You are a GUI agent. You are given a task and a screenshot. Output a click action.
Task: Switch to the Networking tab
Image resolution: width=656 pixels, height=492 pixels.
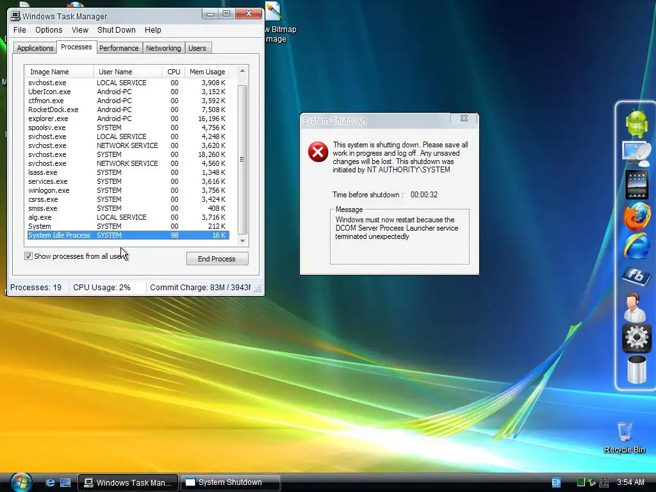pyautogui.click(x=163, y=48)
